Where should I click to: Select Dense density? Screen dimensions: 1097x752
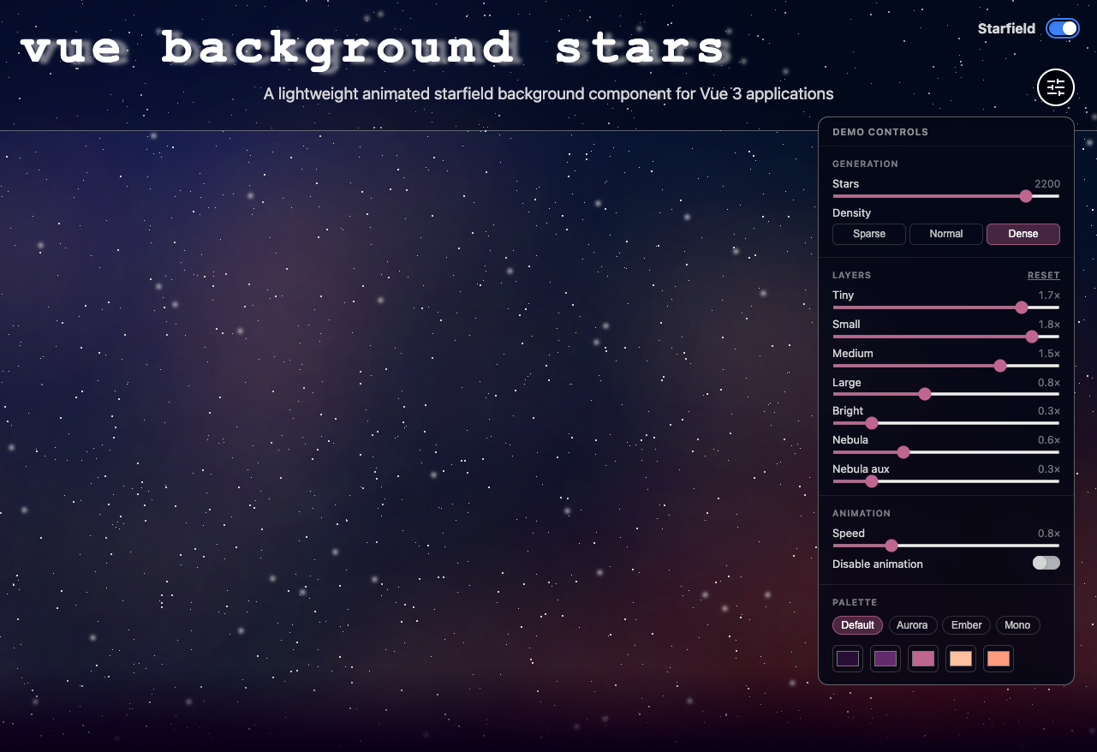tap(1023, 234)
